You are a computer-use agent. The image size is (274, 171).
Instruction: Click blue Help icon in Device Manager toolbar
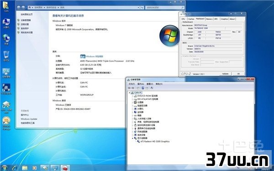[143, 88]
